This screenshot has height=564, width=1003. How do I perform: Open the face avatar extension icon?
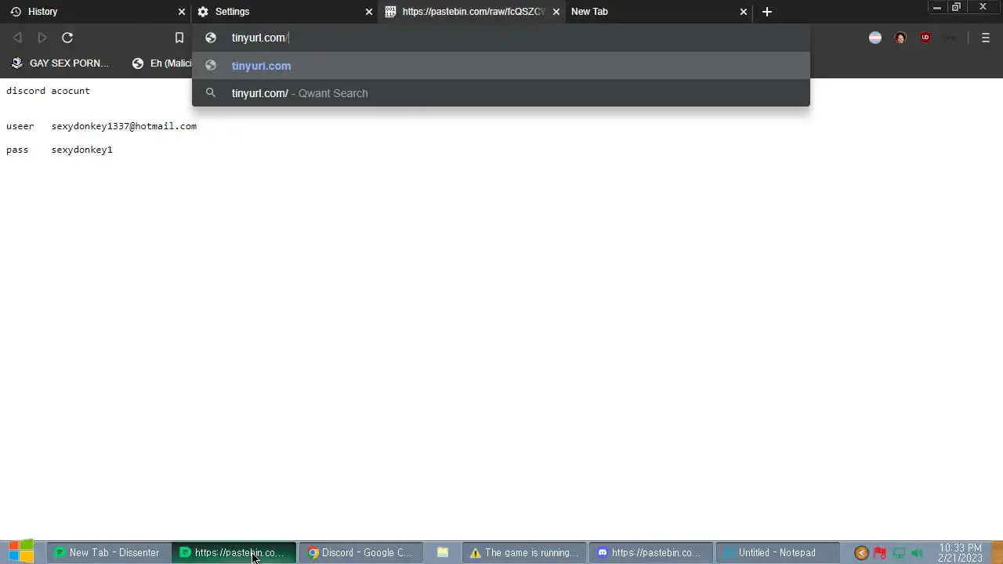point(900,38)
